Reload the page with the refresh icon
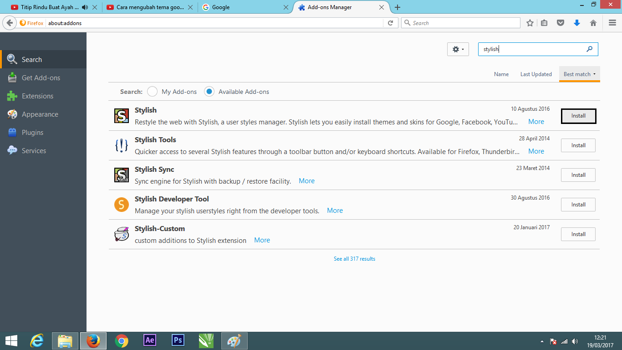 [390, 23]
